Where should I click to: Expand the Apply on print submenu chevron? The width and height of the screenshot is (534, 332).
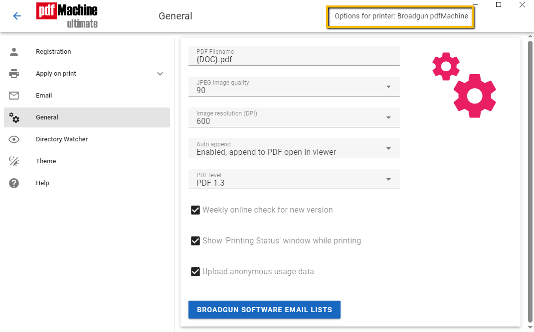tap(160, 74)
